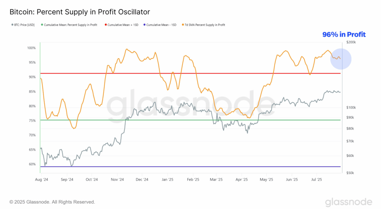Click the orange 7d SMA legend dot
Screen dimensions: 381x209
tap(183, 25)
